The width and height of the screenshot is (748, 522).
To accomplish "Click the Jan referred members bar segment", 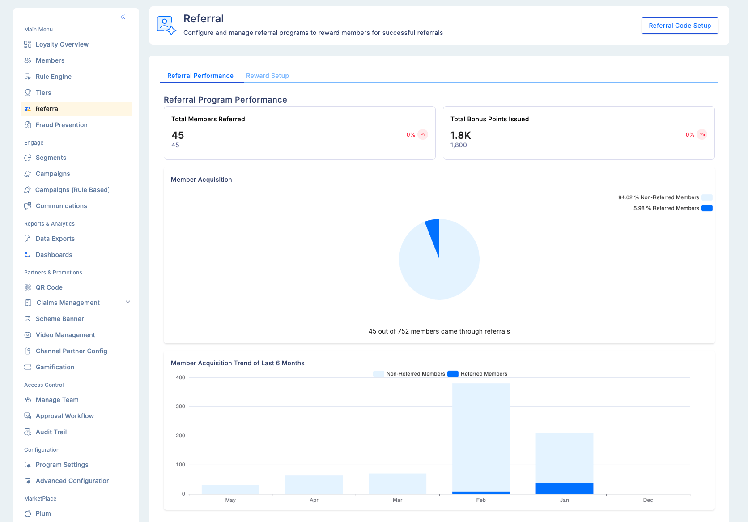I will pyautogui.click(x=565, y=488).
